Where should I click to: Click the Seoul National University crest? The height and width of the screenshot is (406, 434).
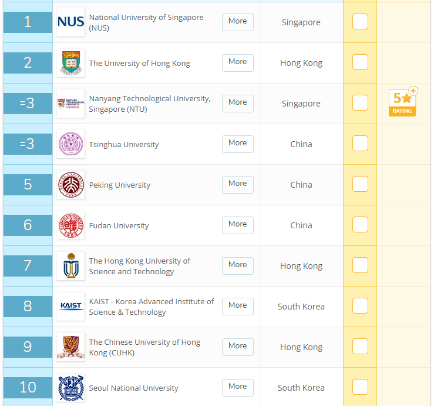[70, 388]
